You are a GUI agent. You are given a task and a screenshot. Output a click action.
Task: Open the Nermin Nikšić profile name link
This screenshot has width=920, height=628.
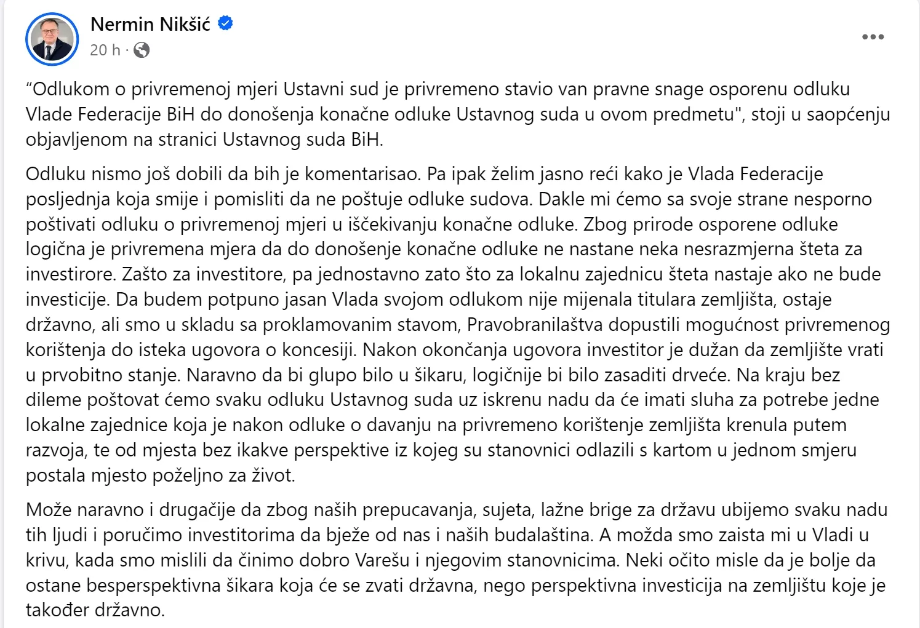coord(150,24)
